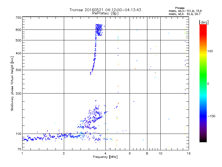Click the x-axis tick label "6"
The image size is (222, 167).
[x=130, y=153]
